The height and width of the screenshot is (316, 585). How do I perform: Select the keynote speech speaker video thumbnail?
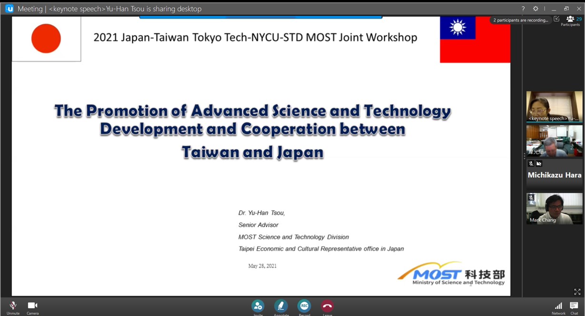(554, 107)
